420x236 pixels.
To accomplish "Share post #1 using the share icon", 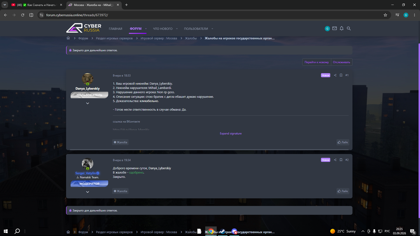I will 335,75.
